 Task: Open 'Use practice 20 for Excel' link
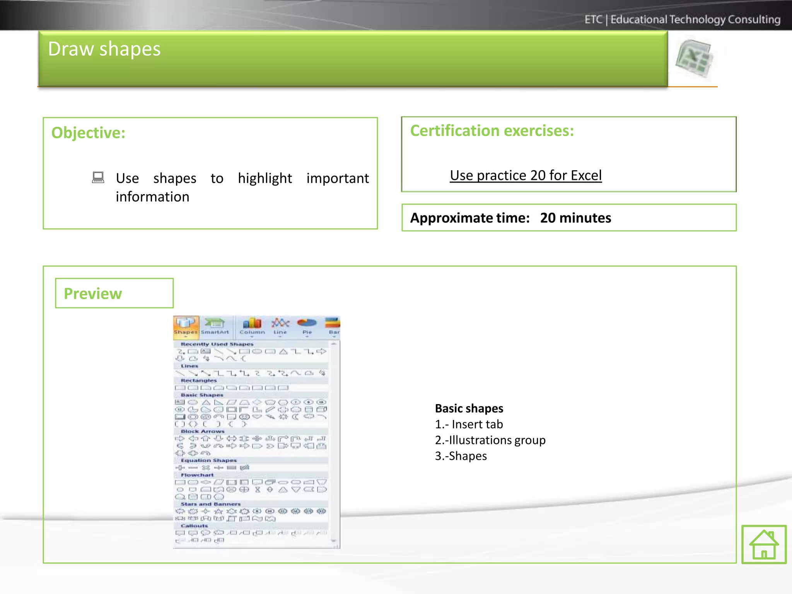click(x=526, y=176)
